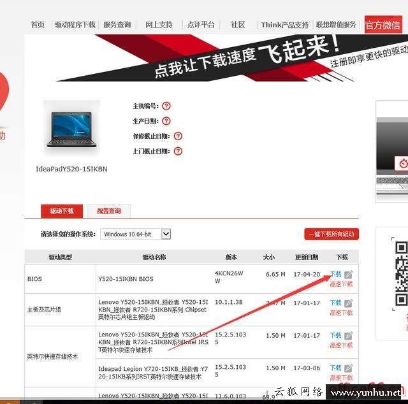408x404 pixels.
Task: Open the 点评平台 menu item
Action: pyautogui.click(x=201, y=25)
